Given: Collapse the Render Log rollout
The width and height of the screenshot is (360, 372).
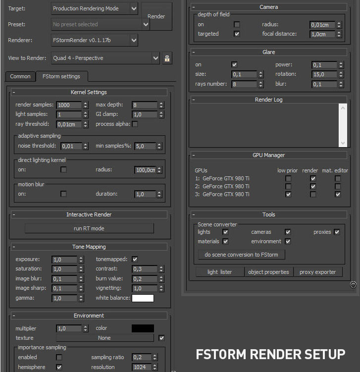Looking at the screenshot, I should tap(194, 100).
